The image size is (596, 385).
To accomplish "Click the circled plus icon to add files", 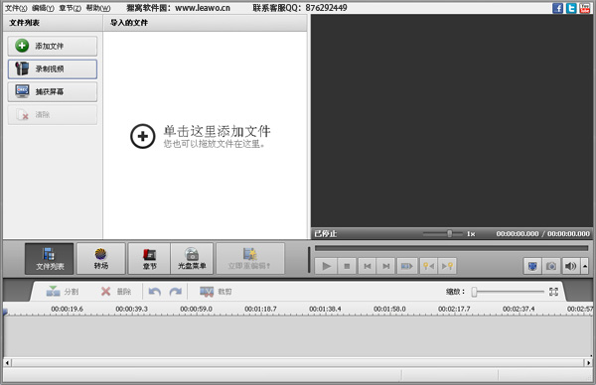I will point(142,136).
